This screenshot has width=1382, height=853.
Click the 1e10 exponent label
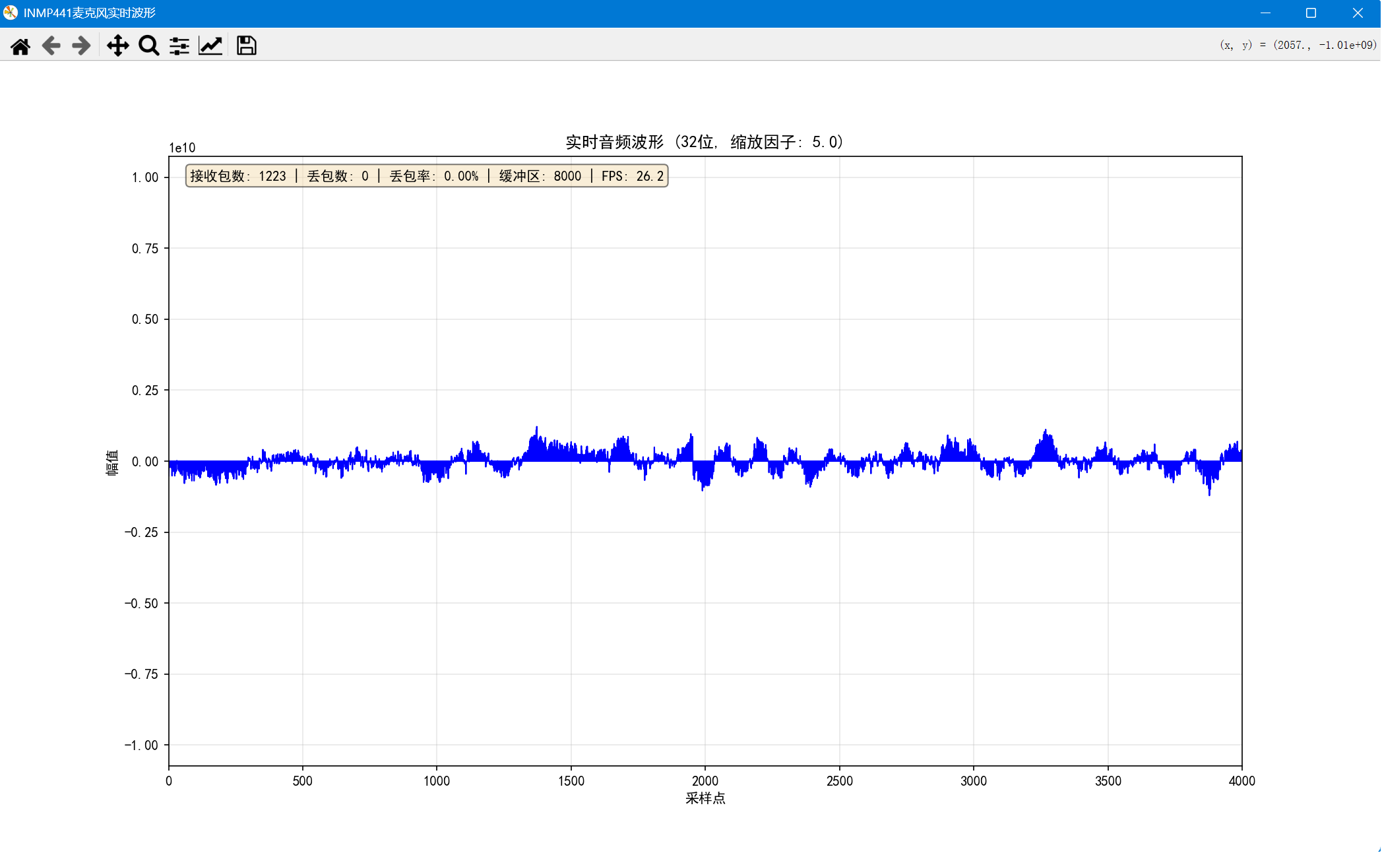[182, 148]
